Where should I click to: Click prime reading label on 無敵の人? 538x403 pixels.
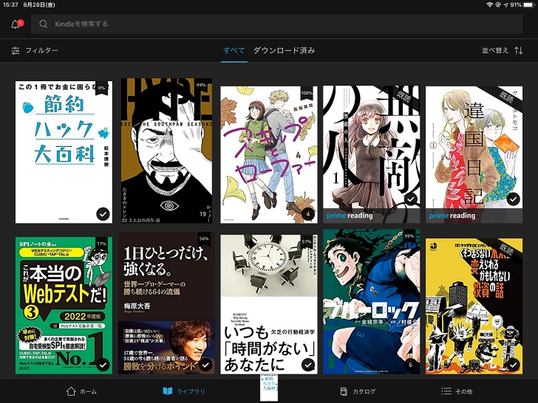click(x=350, y=216)
